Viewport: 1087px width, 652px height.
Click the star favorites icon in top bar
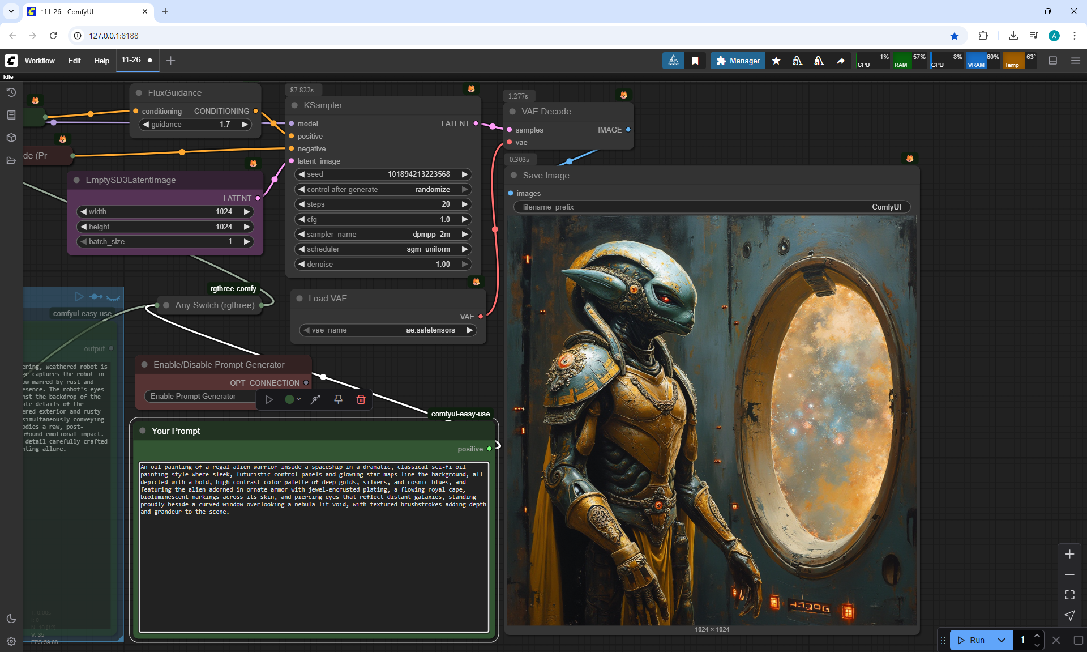pos(776,61)
